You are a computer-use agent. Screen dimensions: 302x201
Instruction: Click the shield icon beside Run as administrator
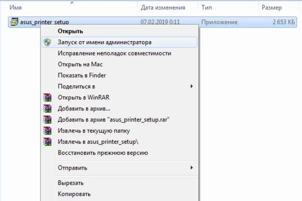[47, 42]
